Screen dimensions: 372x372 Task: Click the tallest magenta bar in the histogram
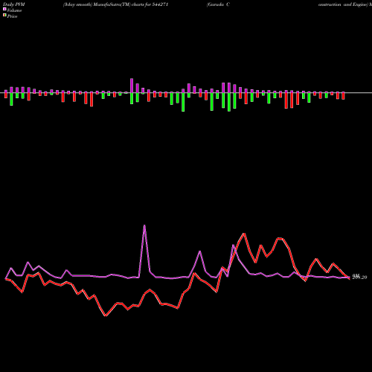coord(132,86)
